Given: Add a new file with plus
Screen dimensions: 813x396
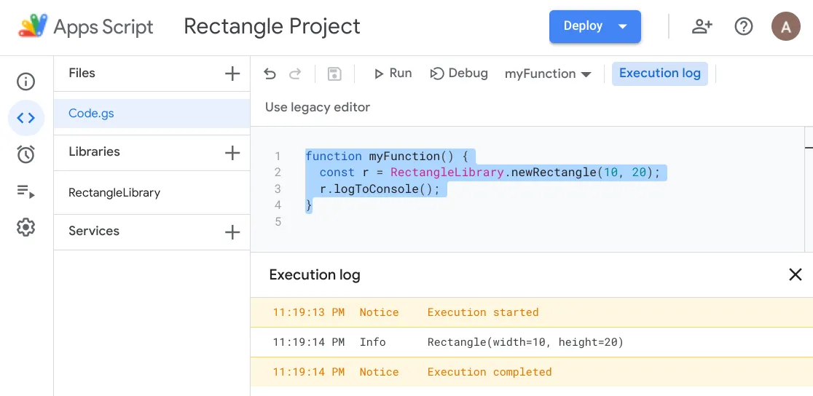Looking at the screenshot, I should [x=232, y=74].
